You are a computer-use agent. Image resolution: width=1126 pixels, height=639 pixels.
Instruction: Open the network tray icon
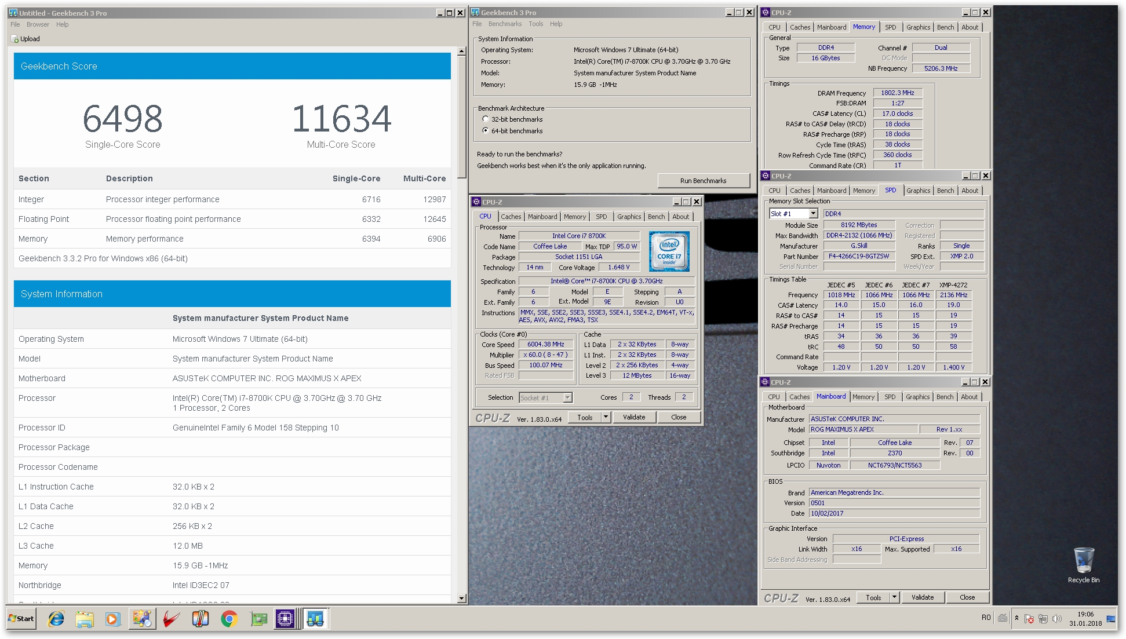coord(1043,619)
